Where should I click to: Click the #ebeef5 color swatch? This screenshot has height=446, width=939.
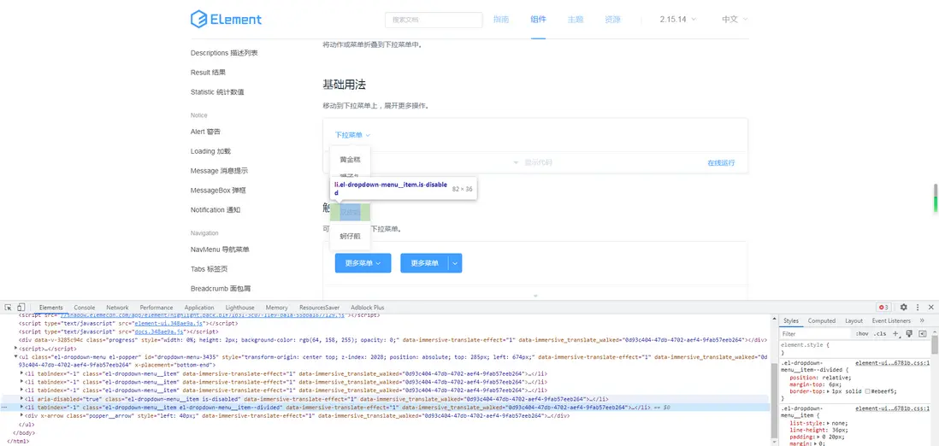868,391
